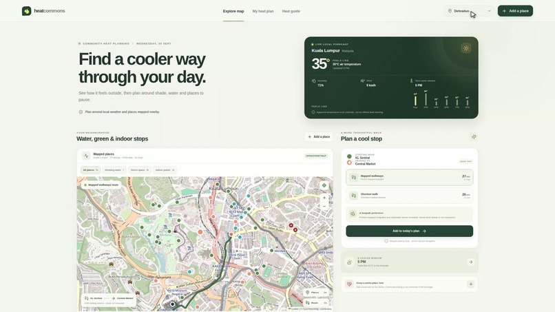This screenshot has height=312, width=555.
Task: Toggle the Route layer switch on map
Action: click(x=317, y=303)
